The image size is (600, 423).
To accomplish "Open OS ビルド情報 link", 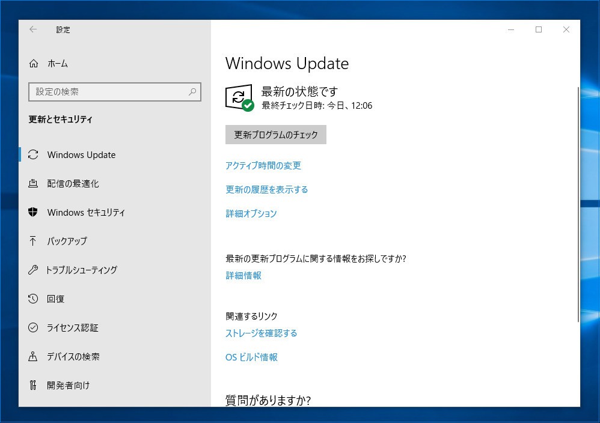I will pyautogui.click(x=251, y=358).
